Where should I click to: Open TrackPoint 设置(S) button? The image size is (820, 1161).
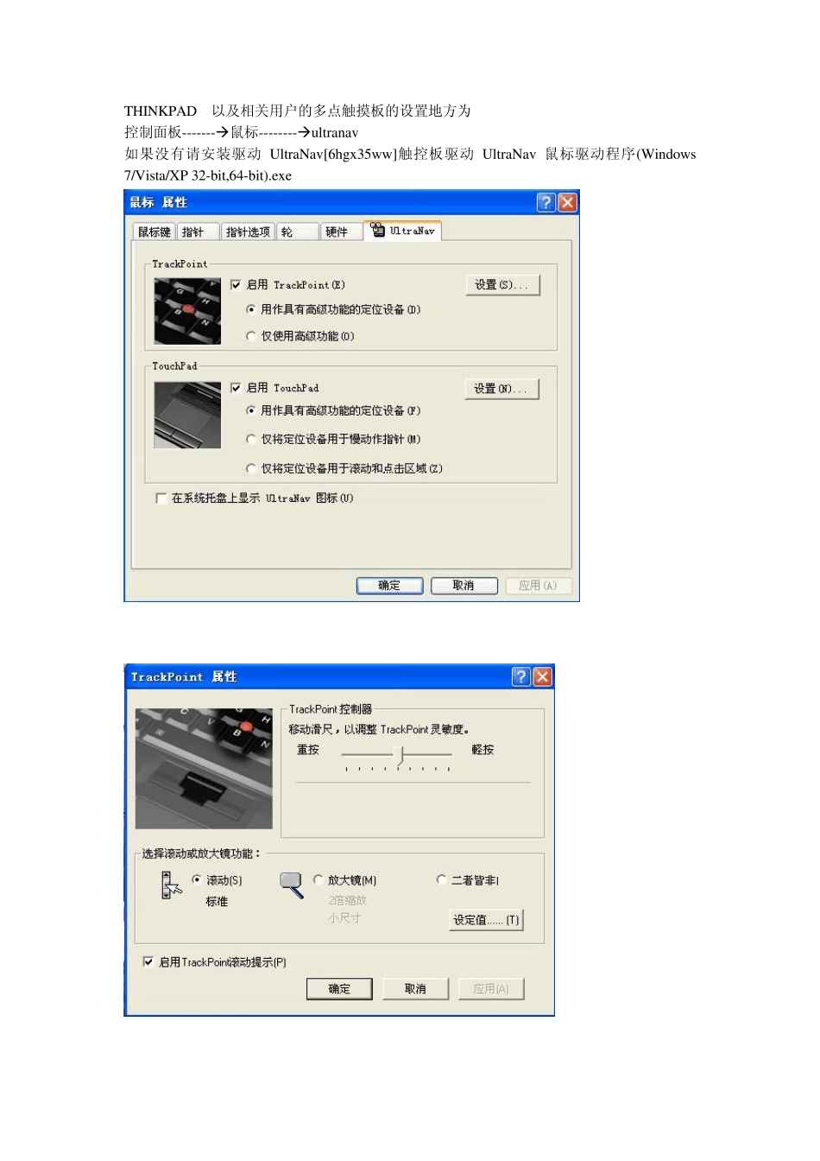point(502,285)
